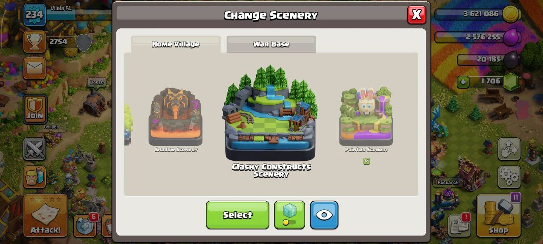Toggle the green cube switch button

tap(289, 215)
